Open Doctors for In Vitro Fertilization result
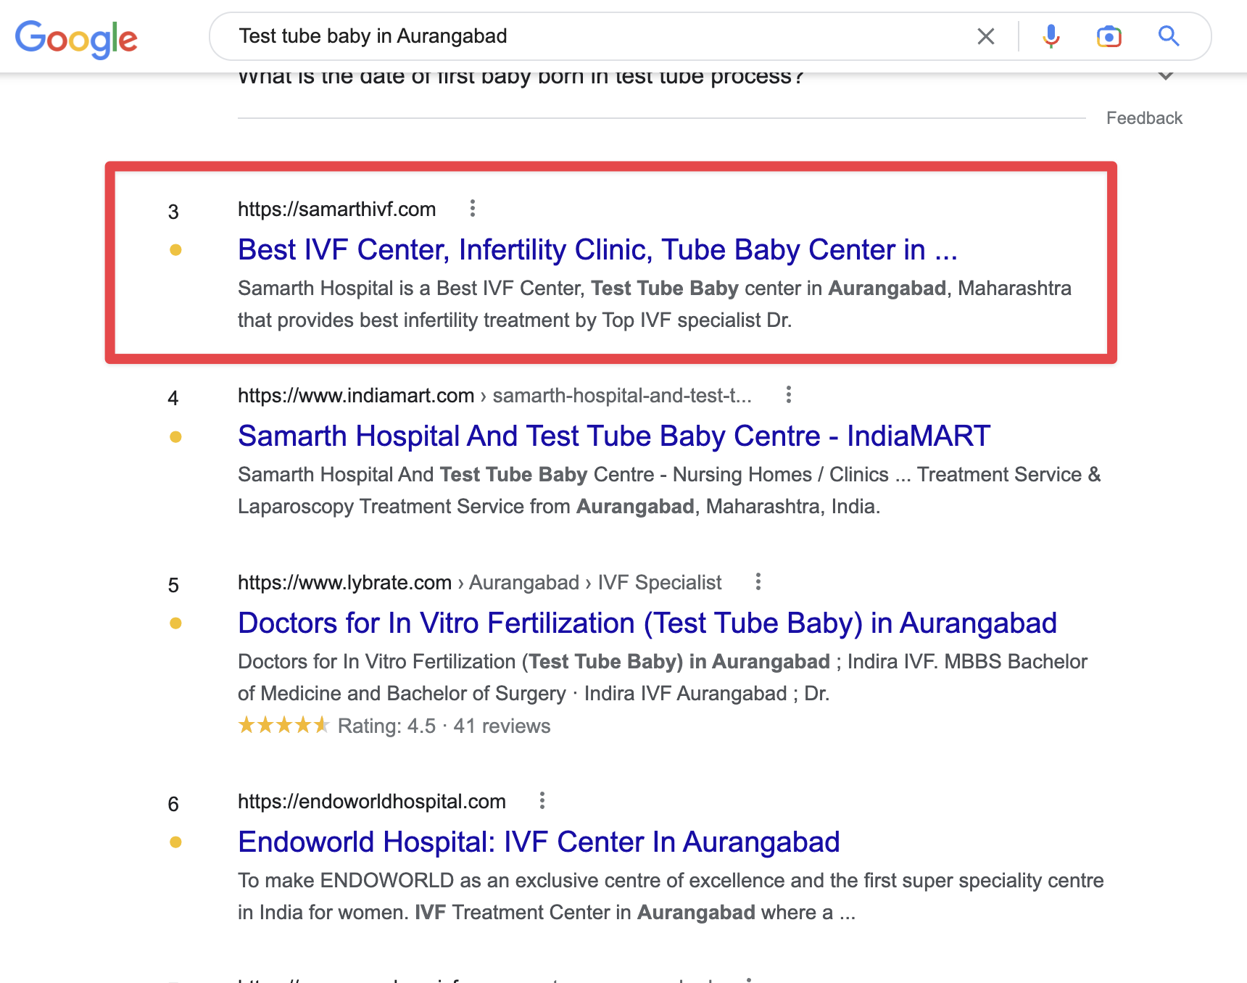This screenshot has height=983, width=1247. point(647,623)
